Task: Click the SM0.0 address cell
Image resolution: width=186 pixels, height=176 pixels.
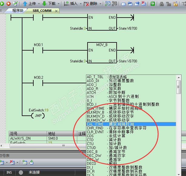Action: 62,138
